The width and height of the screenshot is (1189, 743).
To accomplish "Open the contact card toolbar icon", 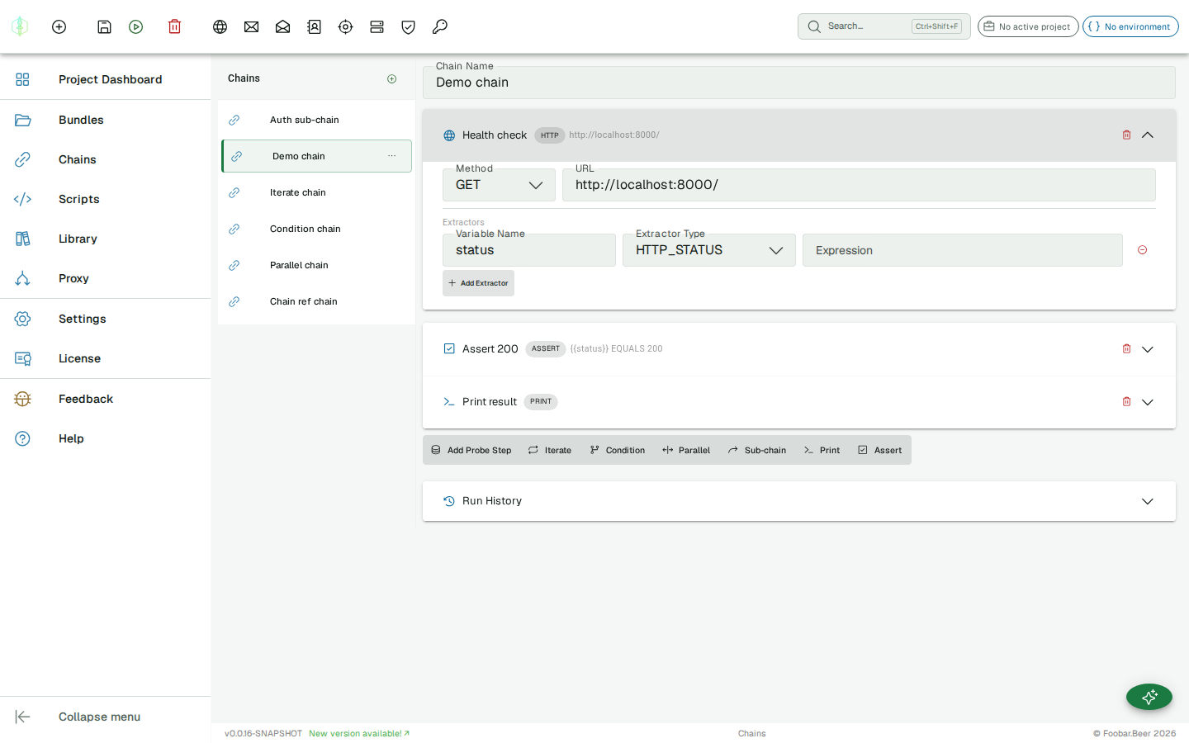I will click(314, 26).
